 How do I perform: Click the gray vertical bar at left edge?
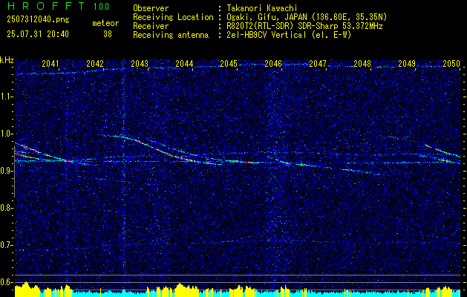coord(14,172)
